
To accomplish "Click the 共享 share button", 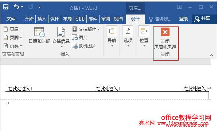I will tap(202, 19).
